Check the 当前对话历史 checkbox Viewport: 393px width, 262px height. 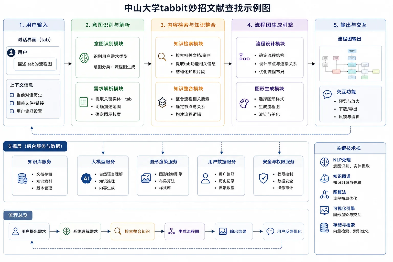12,95
